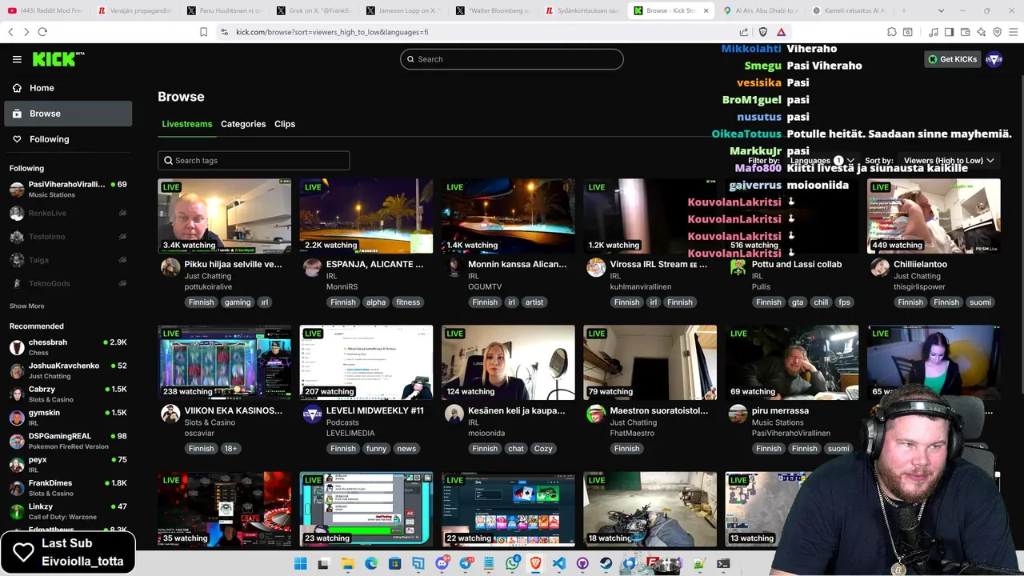Open the Brave VPN shield icon
The width and height of the screenshot is (1024, 576).
[x=997, y=32]
